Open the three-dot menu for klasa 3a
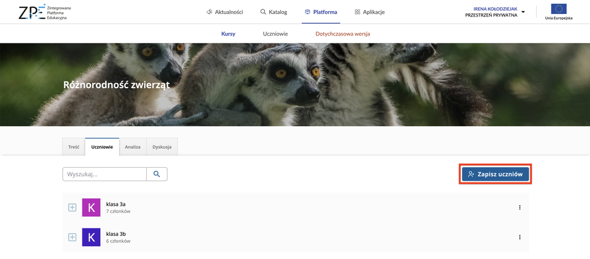 point(519,208)
